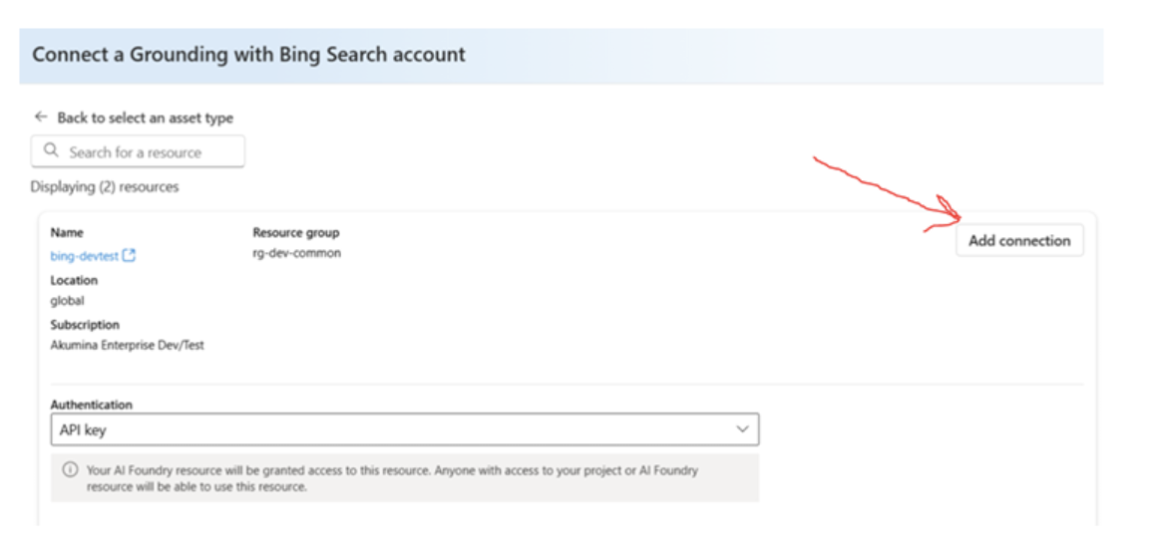Click the Subscription label
The height and width of the screenshot is (554, 1153).
(x=85, y=324)
